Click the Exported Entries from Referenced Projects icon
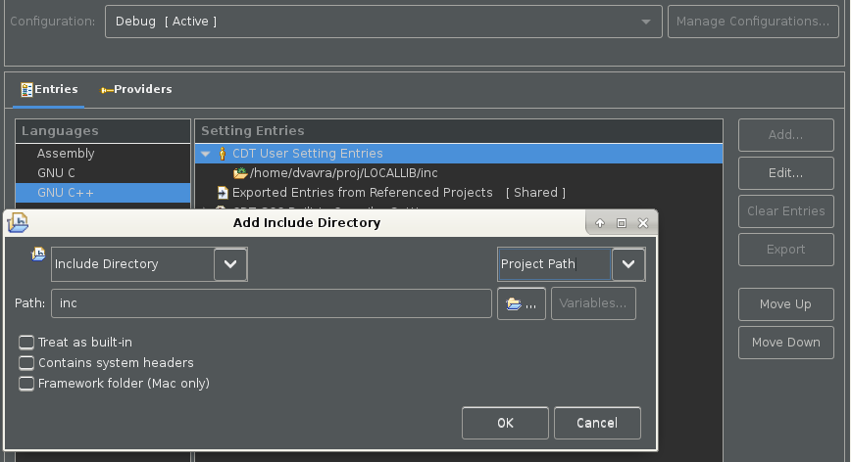Screen dimensions: 851x462 click(223, 193)
